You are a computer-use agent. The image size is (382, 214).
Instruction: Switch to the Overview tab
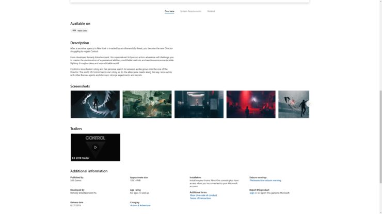(169, 11)
